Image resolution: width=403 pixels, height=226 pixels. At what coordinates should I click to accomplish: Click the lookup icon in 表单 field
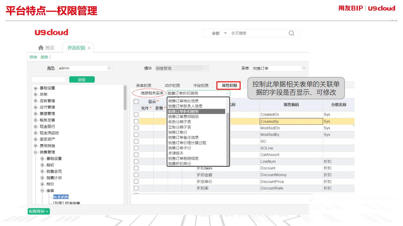pyautogui.click(x=303, y=68)
